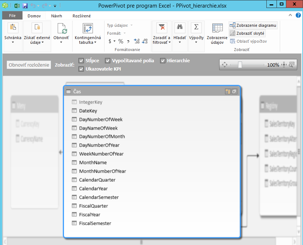Click the Získať externé údaje icon
Viewport: 303px width, 245px height.
(x=37, y=28)
